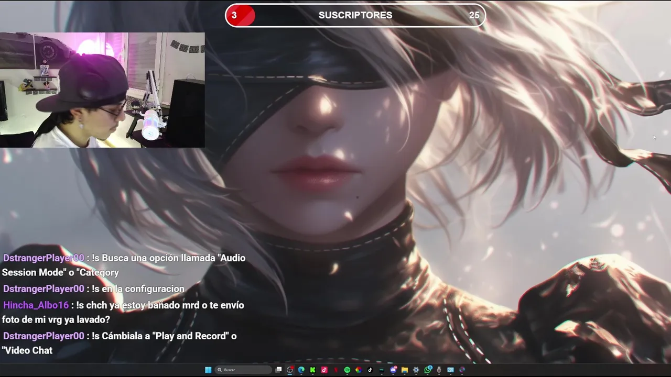
Task: Click the red 3 subscriber count
Action: [234, 15]
